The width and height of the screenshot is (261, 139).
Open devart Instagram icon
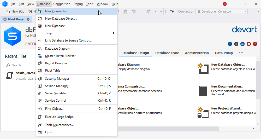[255, 44]
